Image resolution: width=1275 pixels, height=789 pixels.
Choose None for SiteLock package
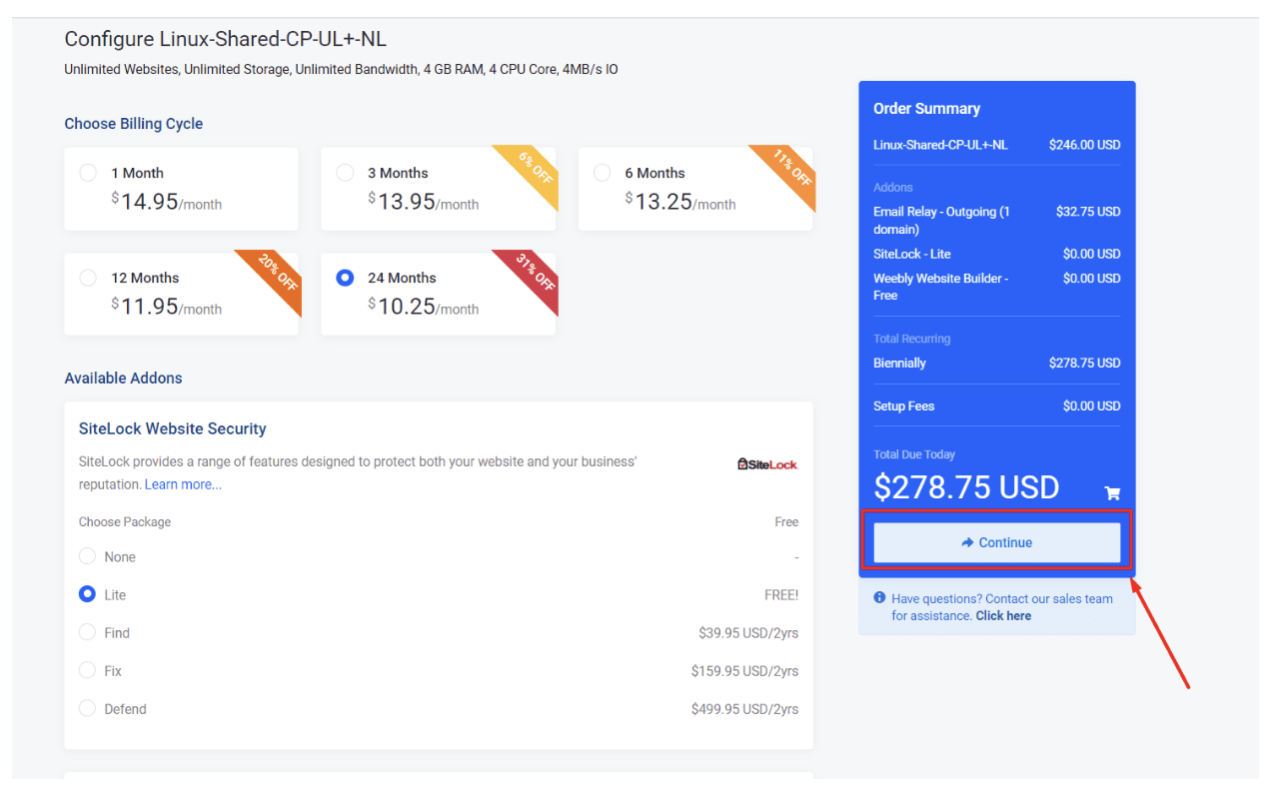(87, 556)
